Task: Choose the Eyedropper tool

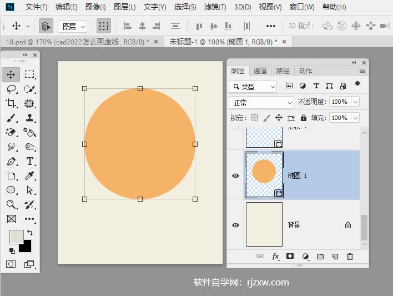Action: 30,176
